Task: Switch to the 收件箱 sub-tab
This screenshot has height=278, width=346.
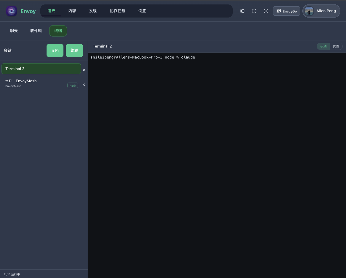Action: tap(36, 31)
